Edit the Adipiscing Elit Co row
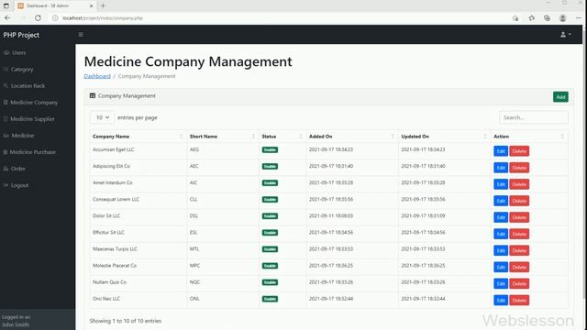The width and height of the screenshot is (587, 330). point(501,168)
